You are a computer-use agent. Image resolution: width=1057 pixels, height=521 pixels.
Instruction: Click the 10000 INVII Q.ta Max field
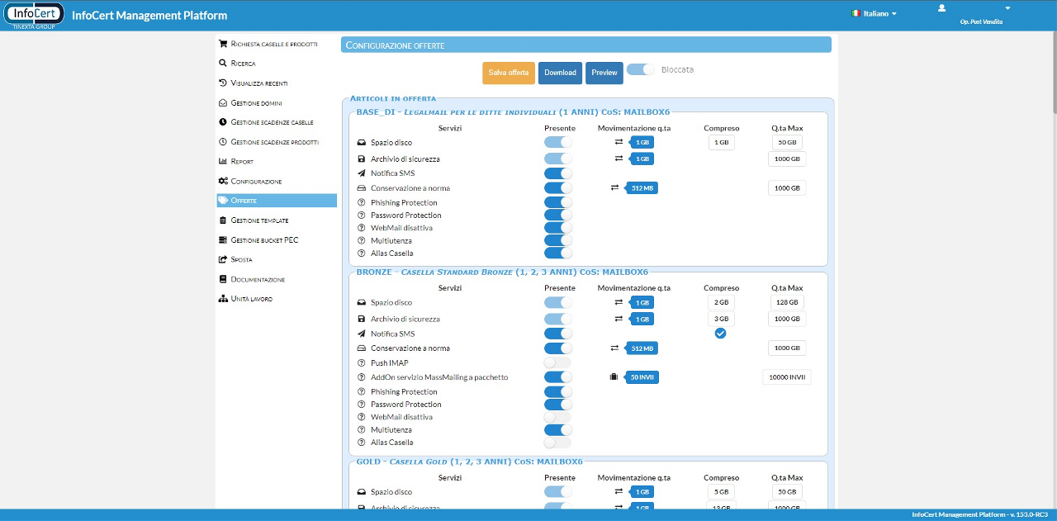[x=786, y=377]
